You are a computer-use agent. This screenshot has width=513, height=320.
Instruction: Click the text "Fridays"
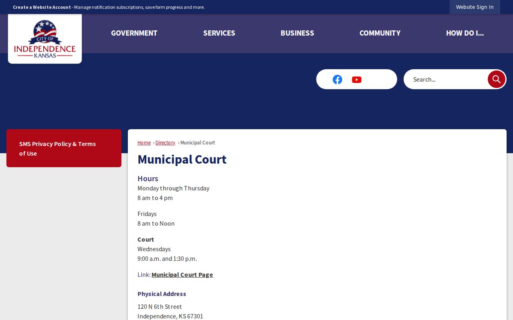click(147, 214)
